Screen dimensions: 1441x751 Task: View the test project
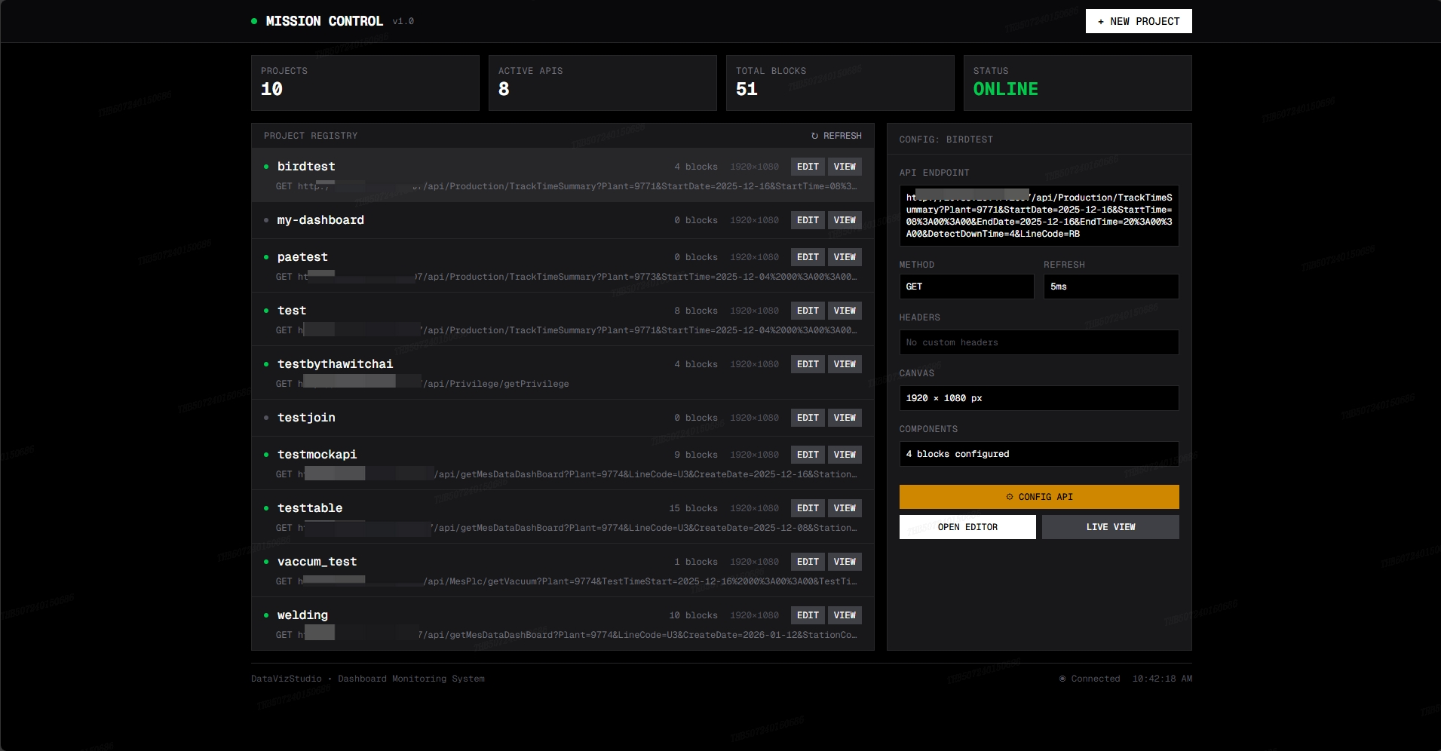(x=845, y=311)
